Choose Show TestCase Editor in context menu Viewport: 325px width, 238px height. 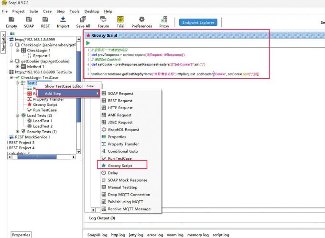(x=69, y=86)
